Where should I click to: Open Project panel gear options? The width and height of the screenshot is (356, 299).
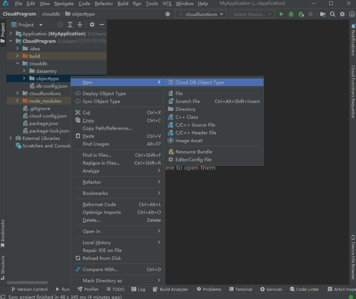(x=92, y=25)
